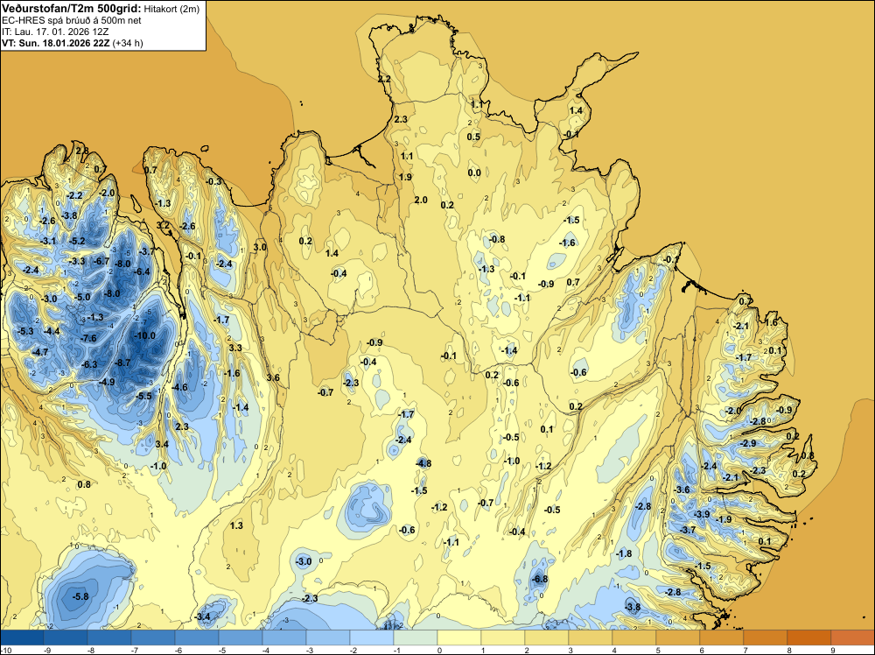Image resolution: width=875 pixels, height=655 pixels.
Task: Click the -6.4 temperature value
Action: (x=143, y=271)
